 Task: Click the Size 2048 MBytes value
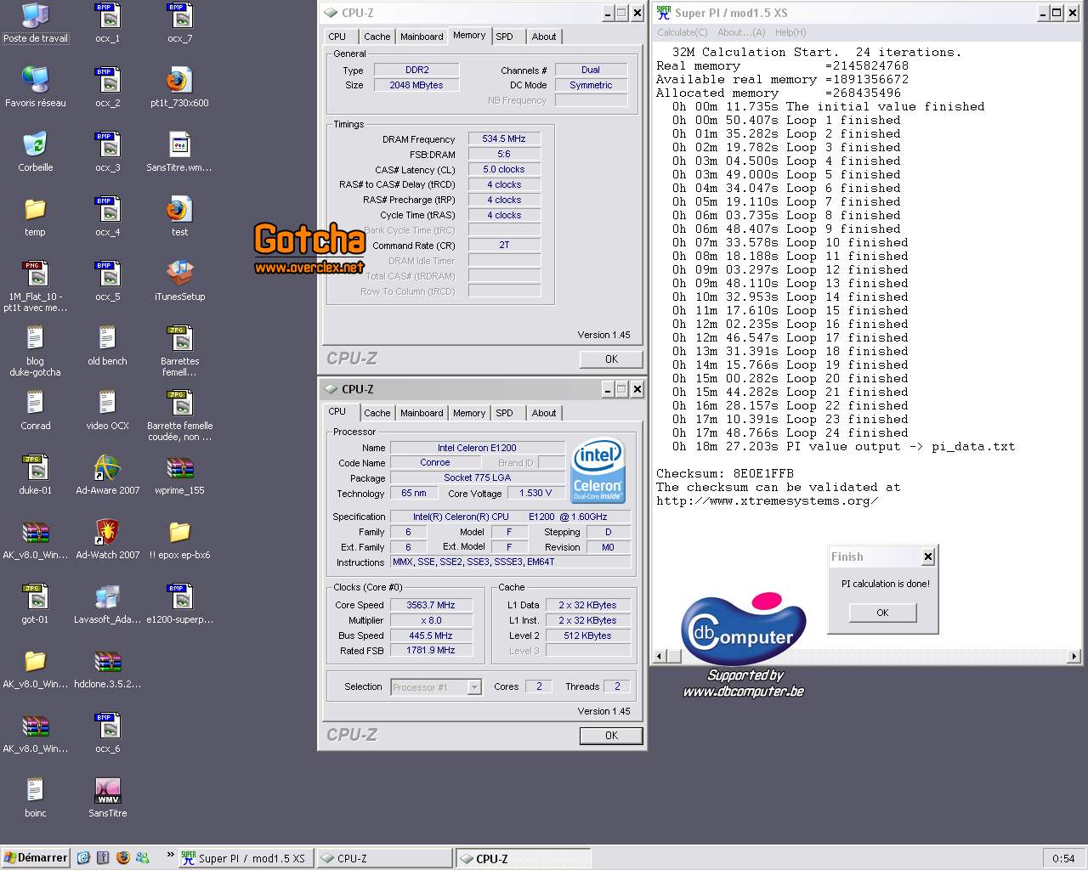pyautogui.click(x=416, y=85)
